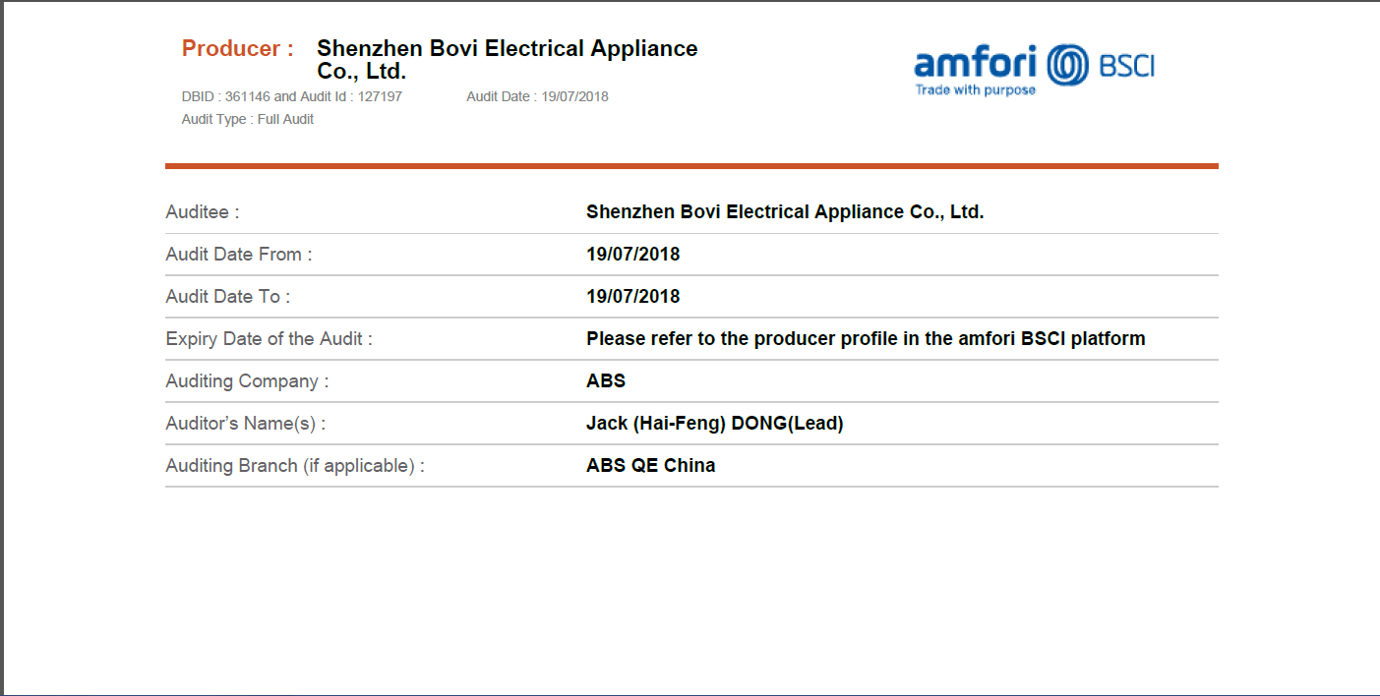The image size is (1380, 696).
Task: Click the BSCI text beside the logo
Action: coord(1125,66)
